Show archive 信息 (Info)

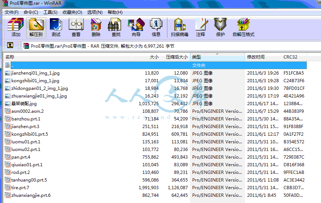click(156, 27)
